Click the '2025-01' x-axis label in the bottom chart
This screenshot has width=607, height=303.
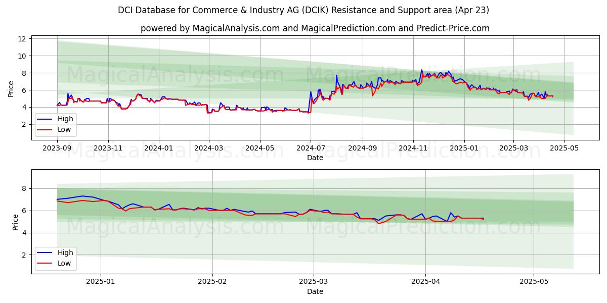pyautogui.click(x=101, y=282)
